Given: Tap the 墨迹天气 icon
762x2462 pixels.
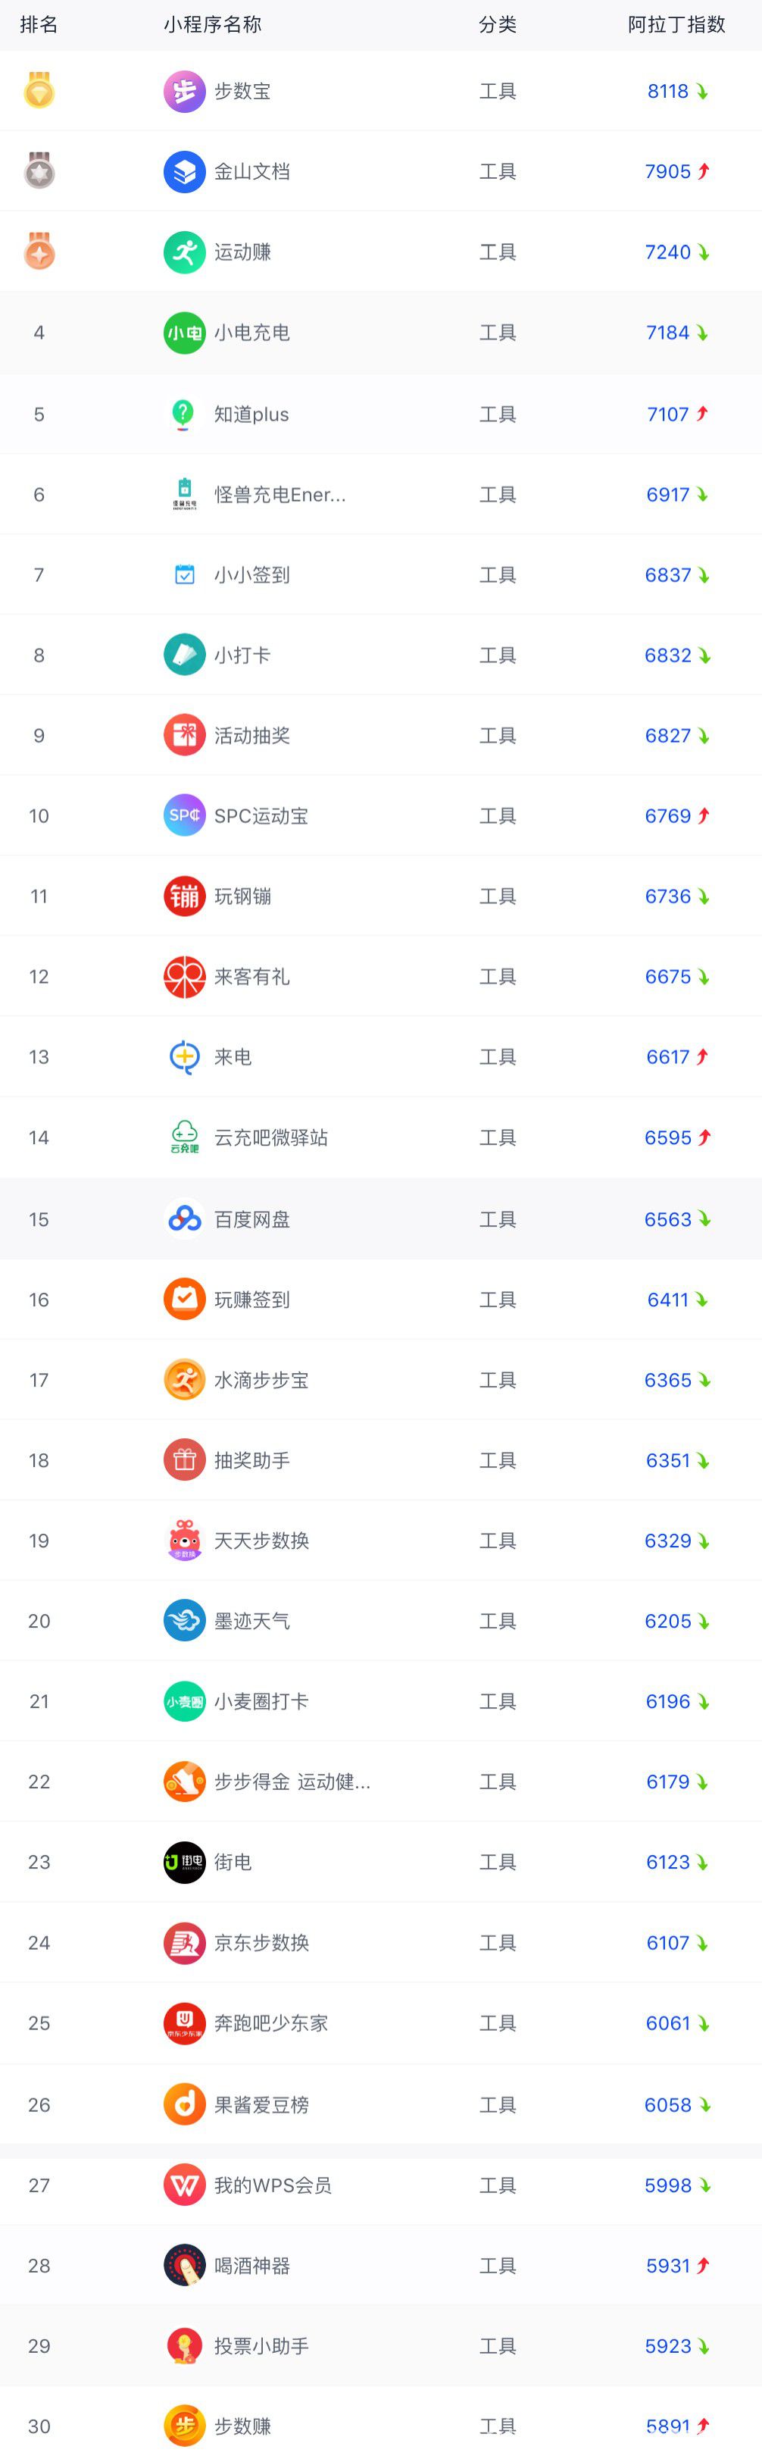Looking at the screenshot, I should (x=184, y=1621).
